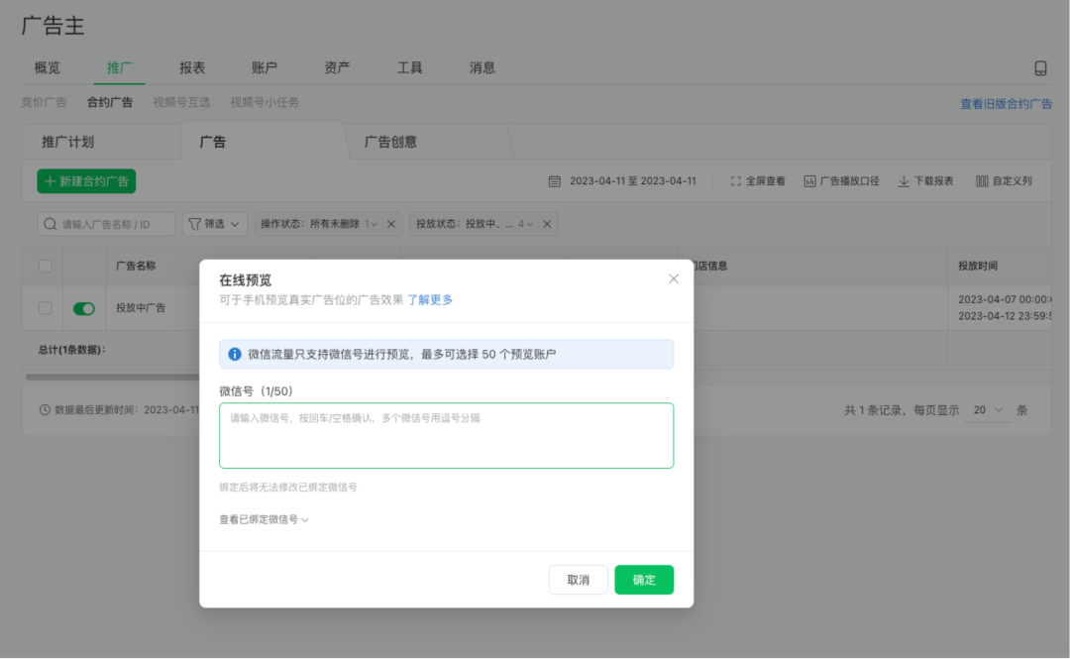Open 查看旧版合约广告 link

point(1006,104)
